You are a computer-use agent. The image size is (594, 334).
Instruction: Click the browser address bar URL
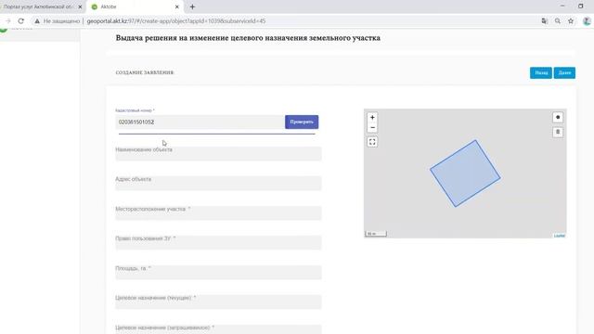(176, 21)
